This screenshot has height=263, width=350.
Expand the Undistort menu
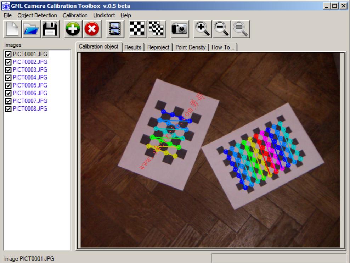104,15
